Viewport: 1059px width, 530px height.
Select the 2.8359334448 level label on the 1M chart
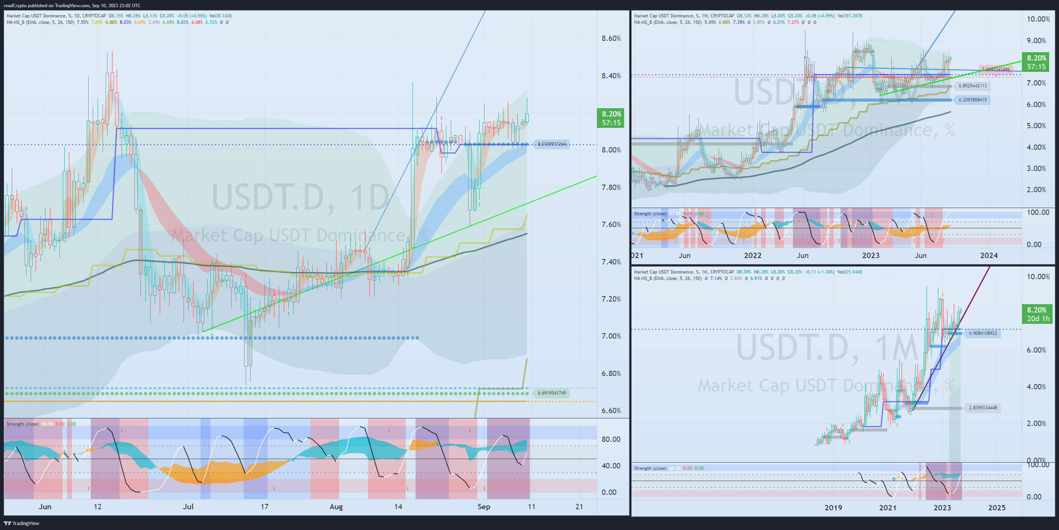click(983, 408)
